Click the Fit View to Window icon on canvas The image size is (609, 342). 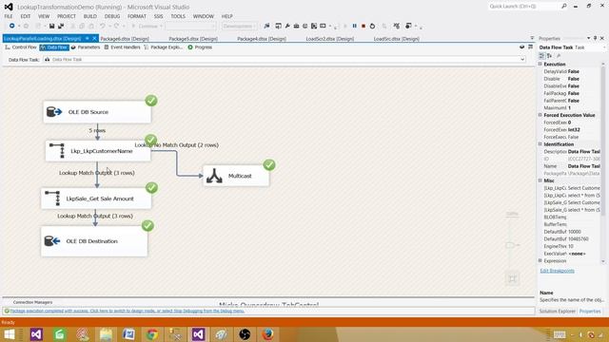click(512, 278)
